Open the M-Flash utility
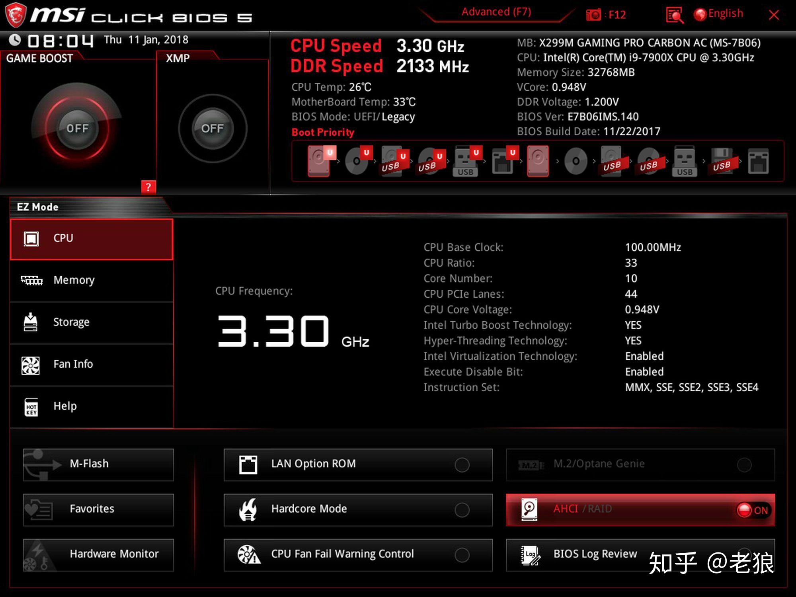This screenshot has height=597, width=796. coord(98,464)
